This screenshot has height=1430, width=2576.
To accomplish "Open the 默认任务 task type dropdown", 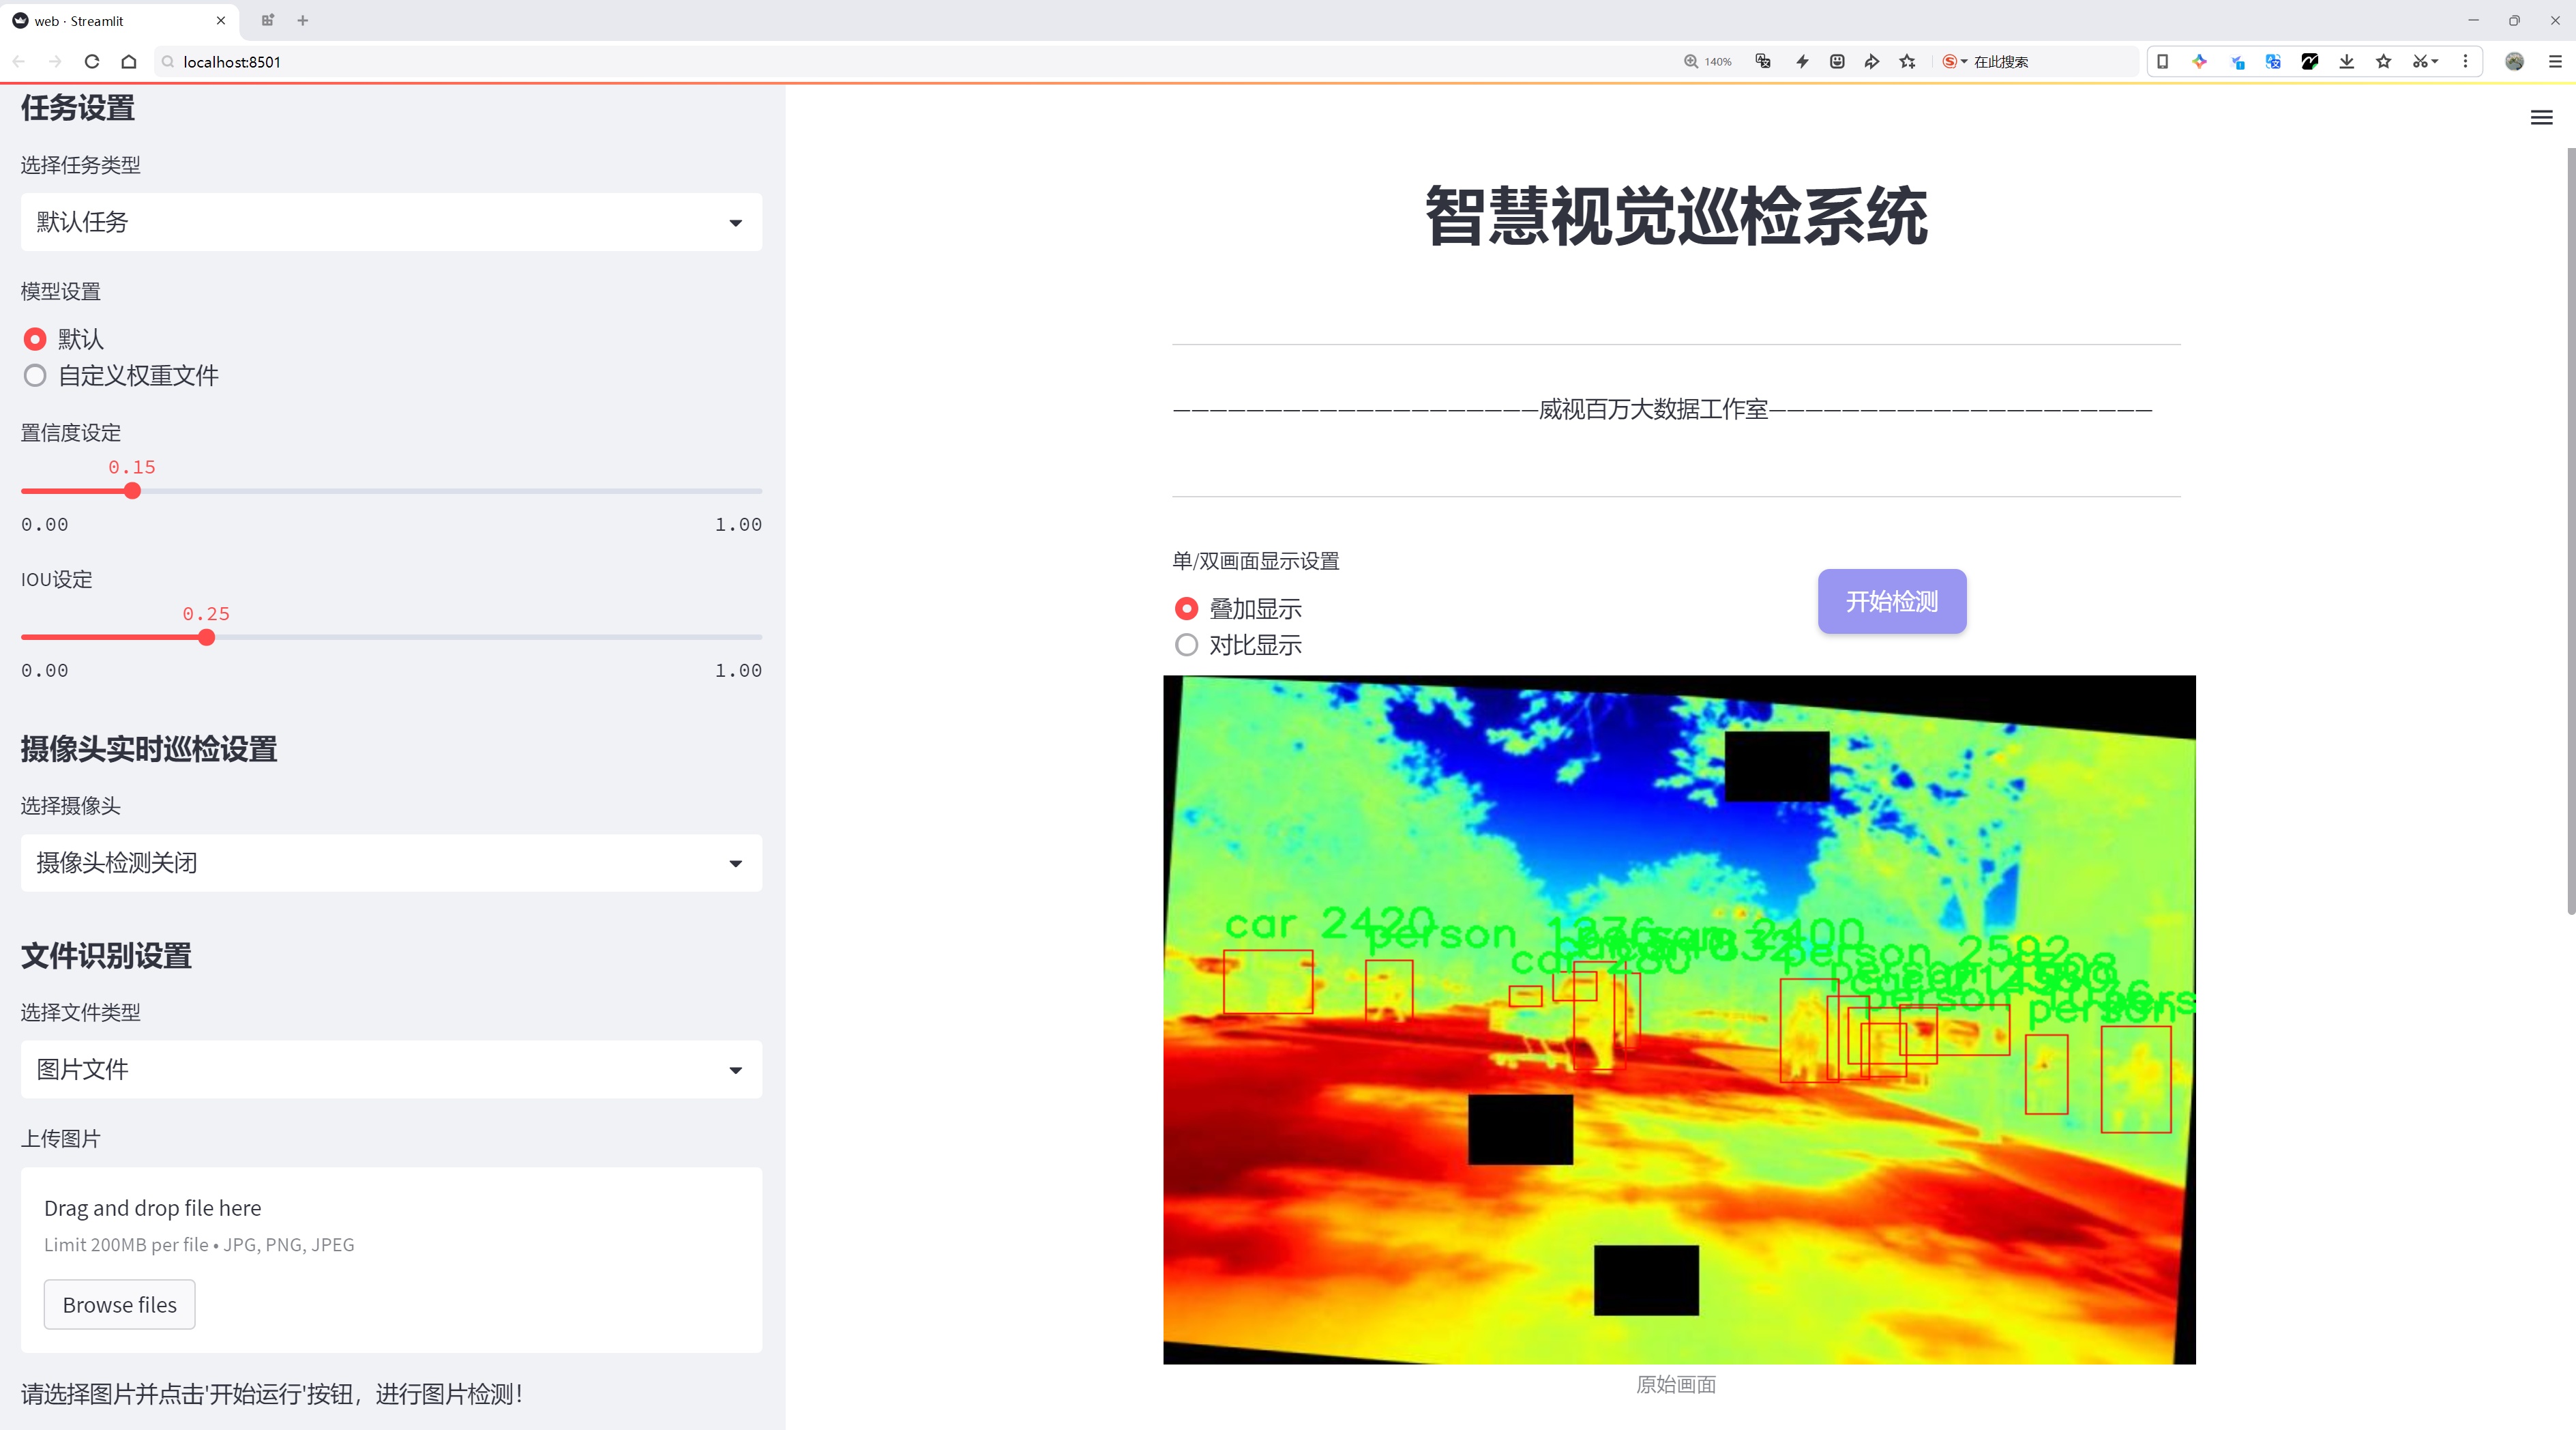I will coord(391,222).
